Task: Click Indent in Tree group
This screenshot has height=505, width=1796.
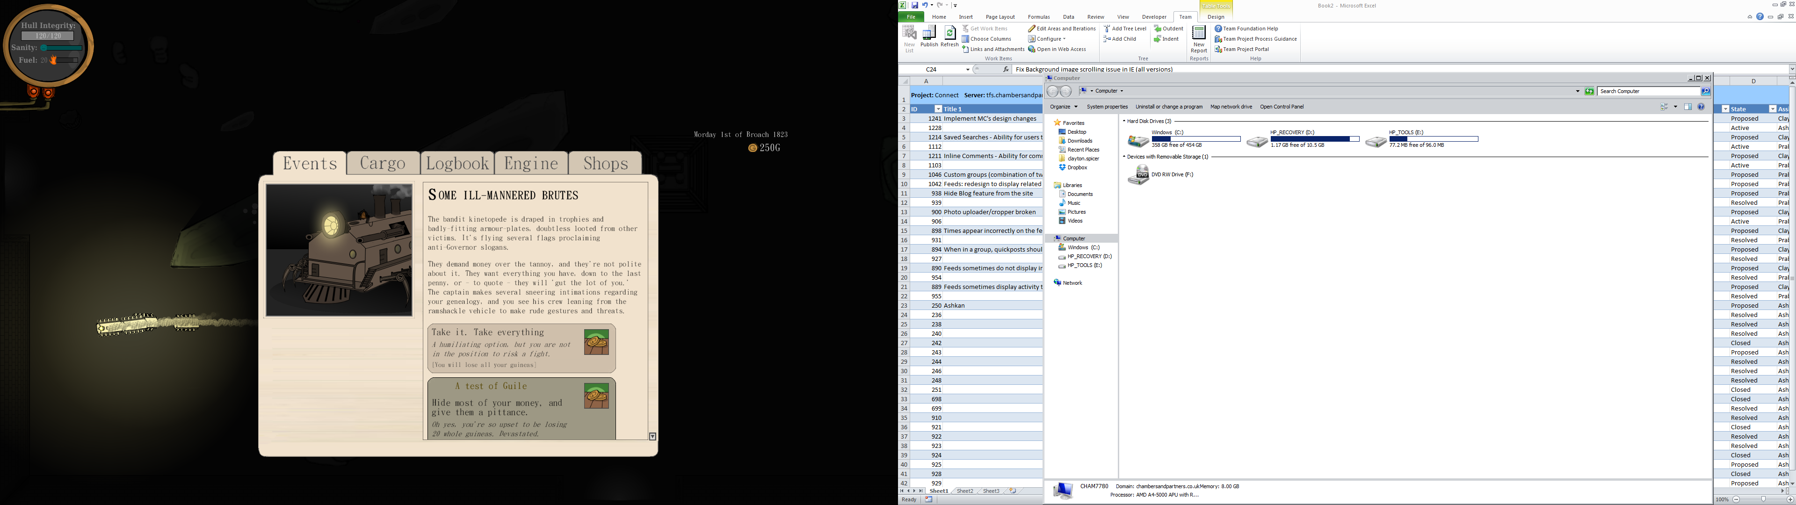Action: [x=1166, y=39]
